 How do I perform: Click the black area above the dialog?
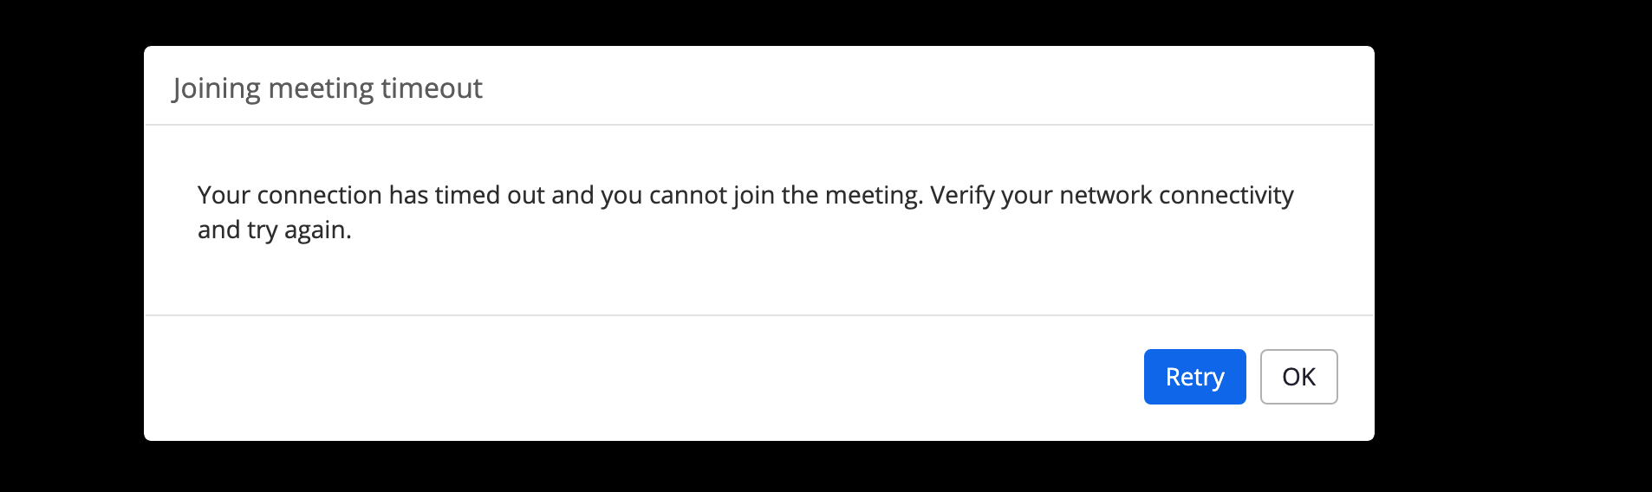(758, 22)
